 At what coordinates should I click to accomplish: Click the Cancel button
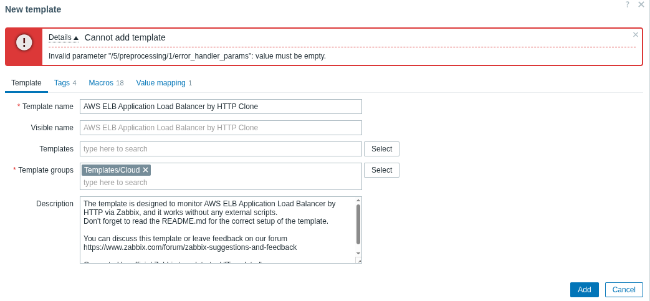pyautogui.click(x=624, y=290)
